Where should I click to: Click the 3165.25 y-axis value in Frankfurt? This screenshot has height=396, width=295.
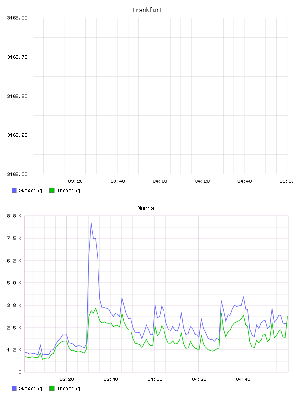click(x=17, y=135)
